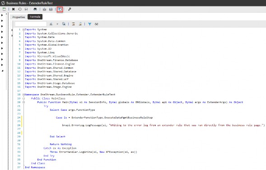Click the binoculars Search icon in top toolbar
The width and height of the screenshot is (266, 170).
tap(35, 9)
